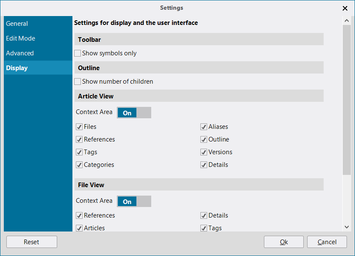355x256 pixels.
Task: Uncheck Files in Article View
Action: point(79,127)
